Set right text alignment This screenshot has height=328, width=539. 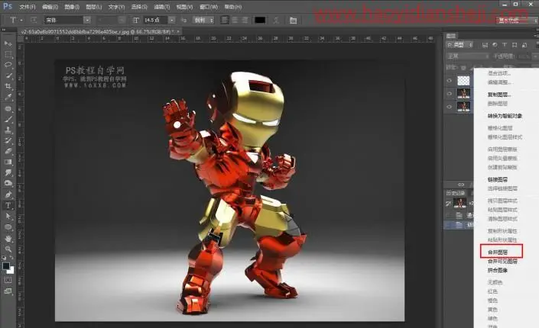pos(245,21)
